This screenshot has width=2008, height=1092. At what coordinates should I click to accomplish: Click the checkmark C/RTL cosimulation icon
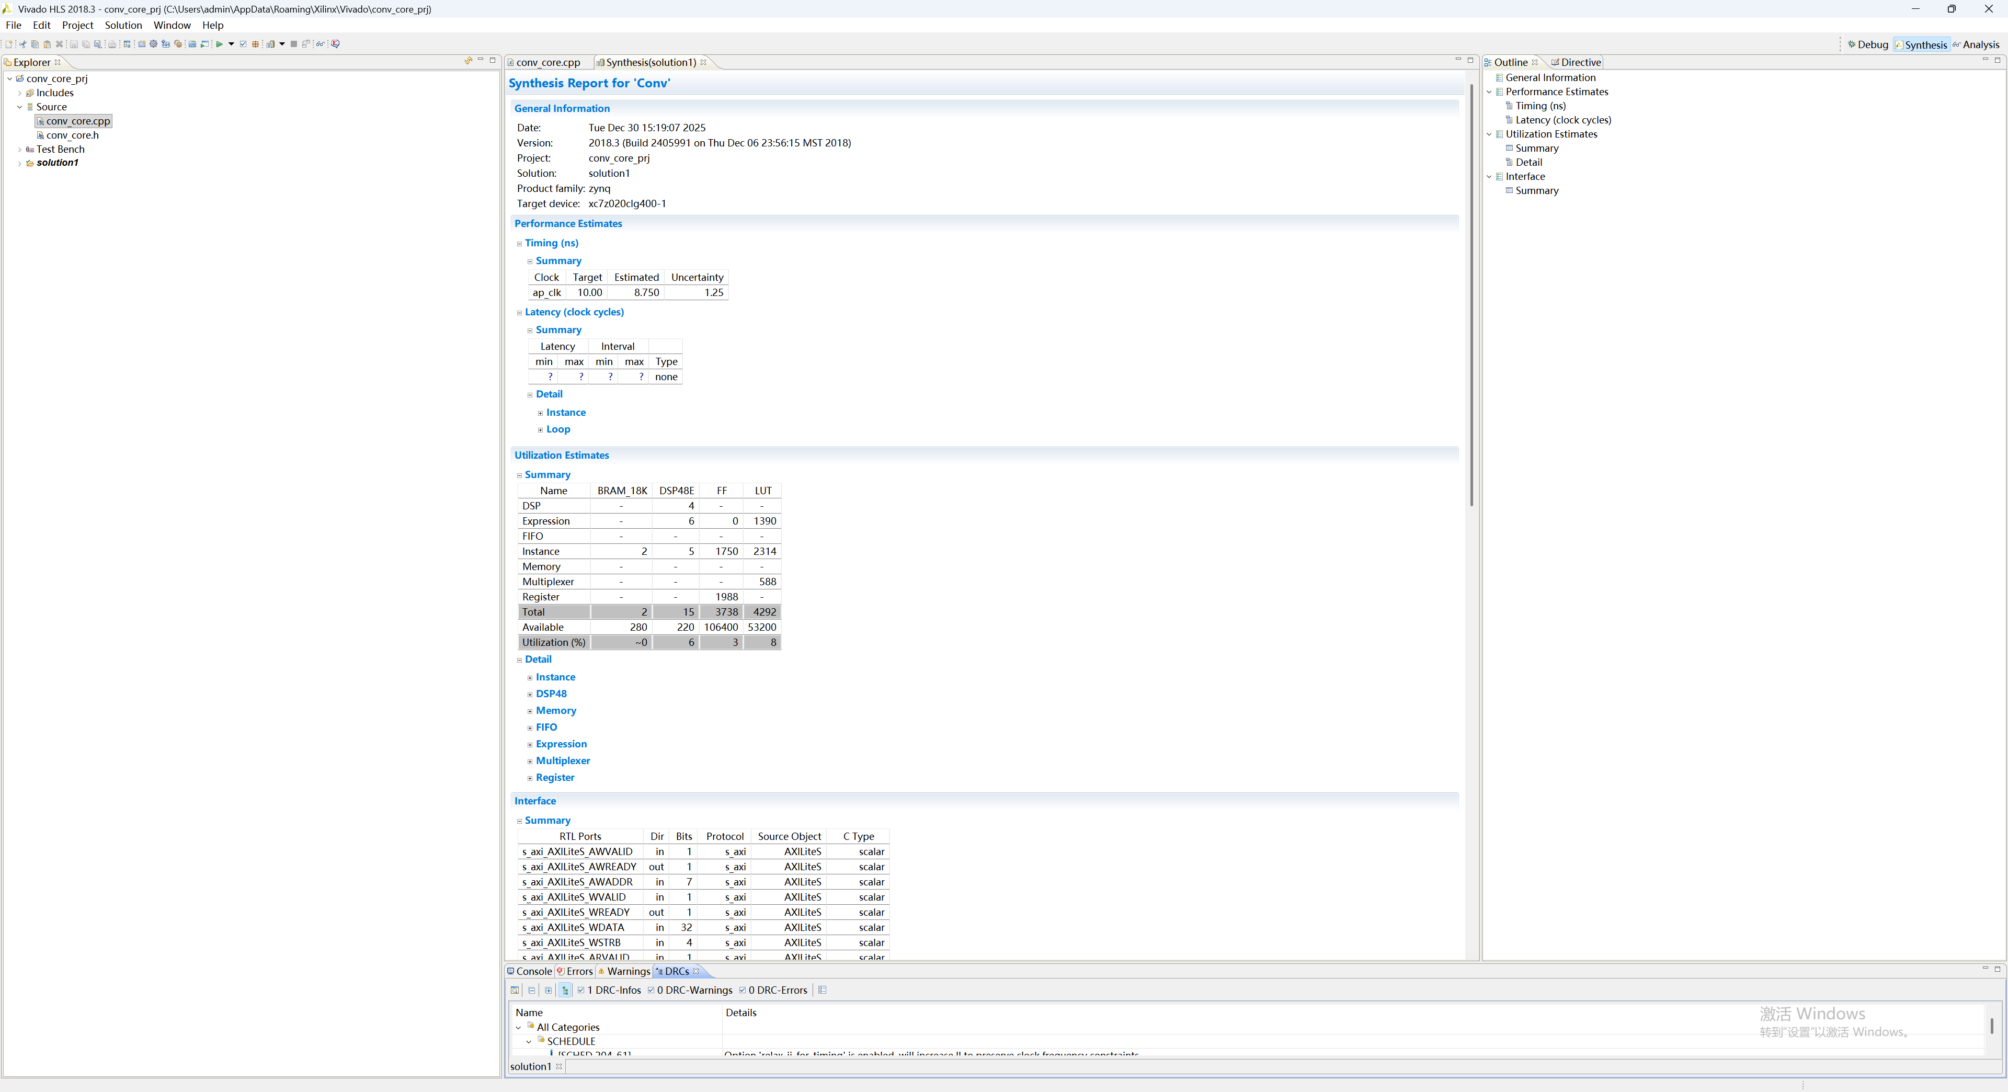(243, 44)
